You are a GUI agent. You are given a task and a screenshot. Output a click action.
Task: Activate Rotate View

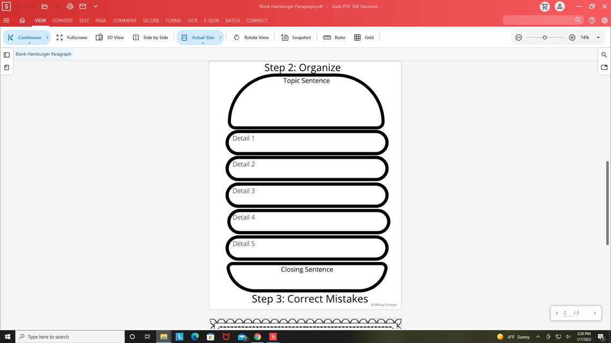point(251,37)
